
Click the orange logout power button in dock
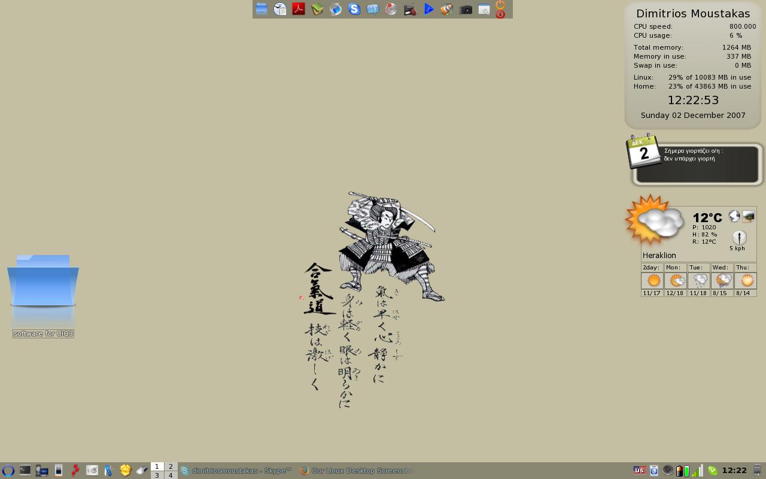(x=500, y=5)
